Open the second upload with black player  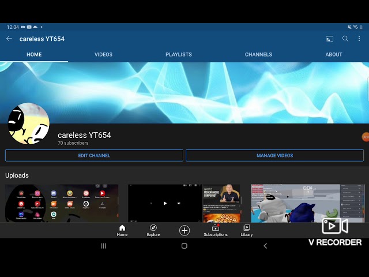pyautogui.click(x=184, y=203)
